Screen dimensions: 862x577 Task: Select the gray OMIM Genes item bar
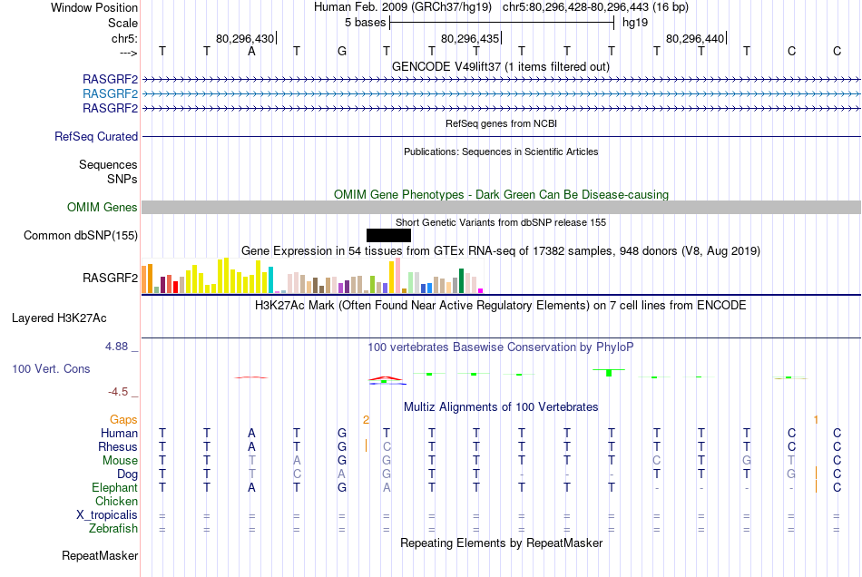pyautogui.click(x=501, y=207)
